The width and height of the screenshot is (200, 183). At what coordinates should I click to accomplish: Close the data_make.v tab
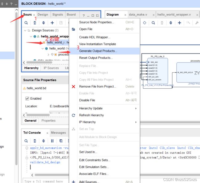pos(154,15)
